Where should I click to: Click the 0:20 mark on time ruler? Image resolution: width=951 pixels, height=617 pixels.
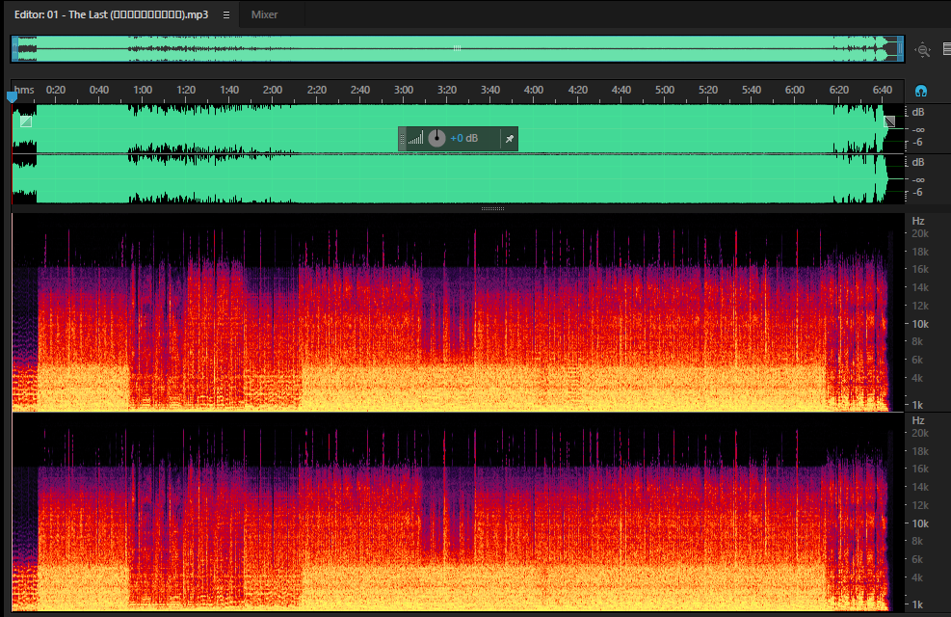tap(55, 90)
